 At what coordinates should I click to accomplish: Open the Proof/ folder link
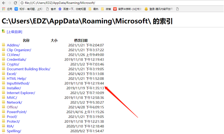tap(12, 117)
